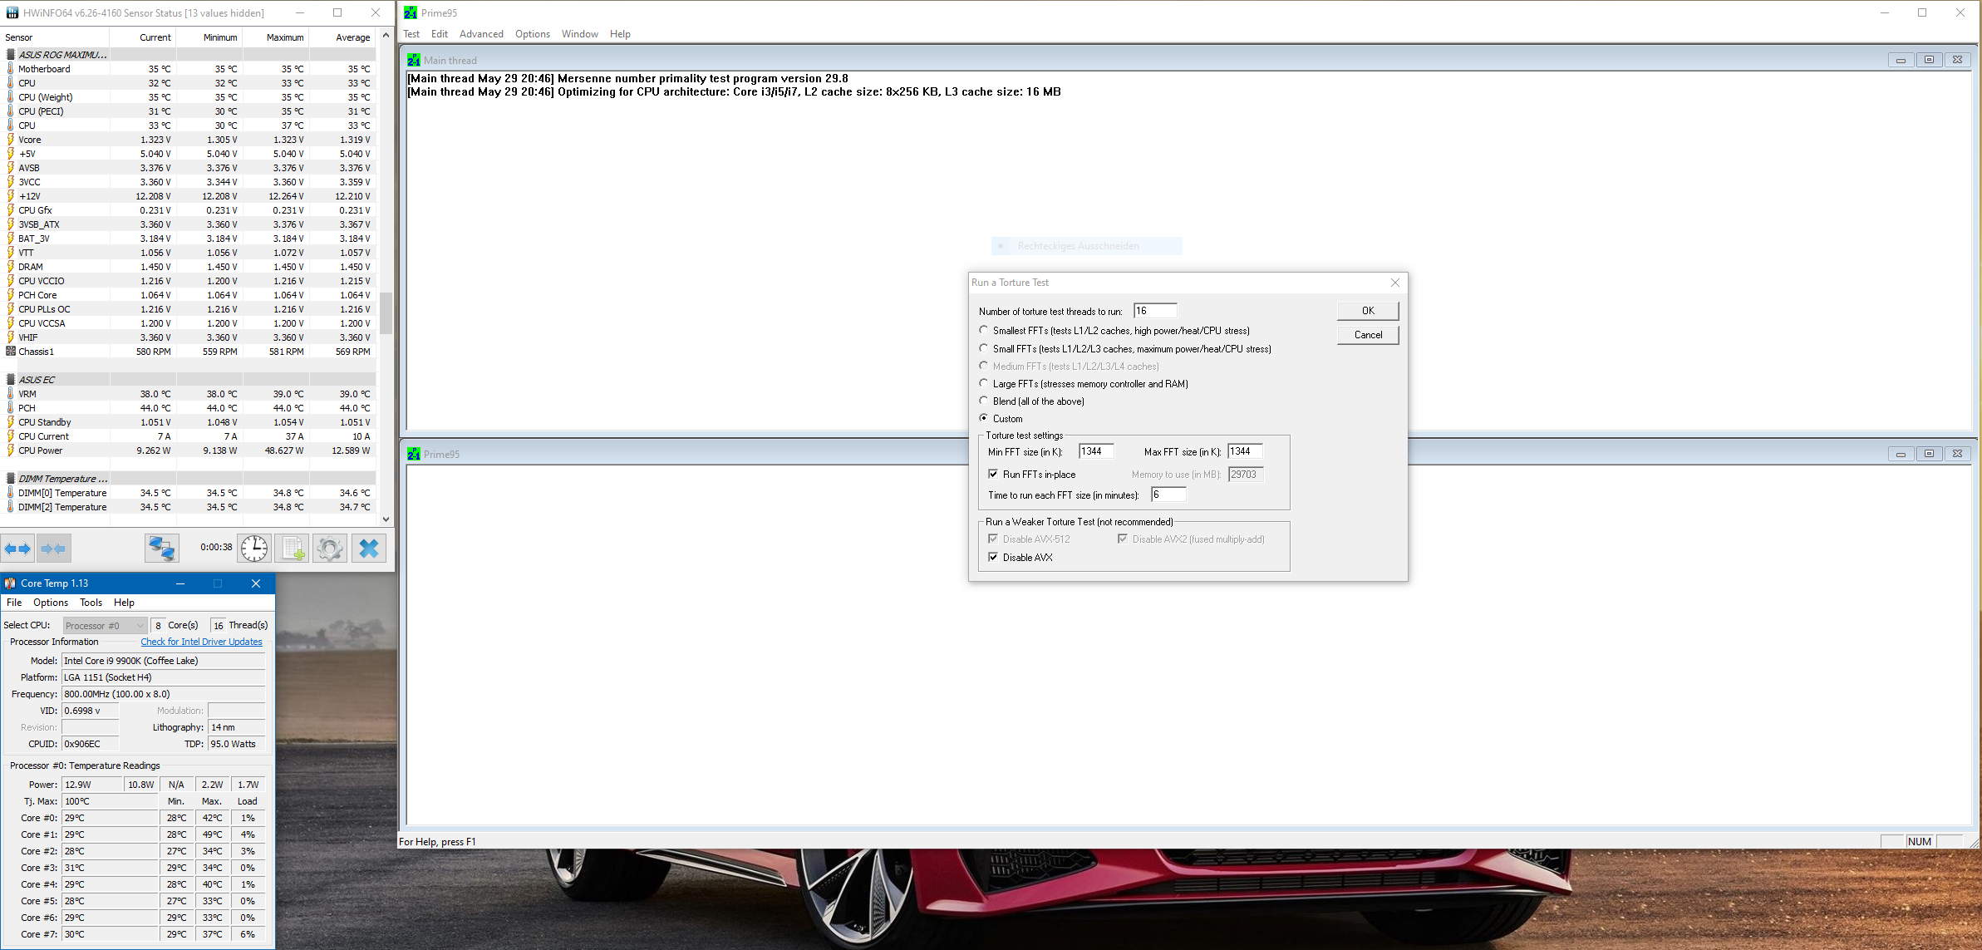Select the Smallest FFTs radio option
This screenshot has height=950, width=1982.
(x=984, y=330)
